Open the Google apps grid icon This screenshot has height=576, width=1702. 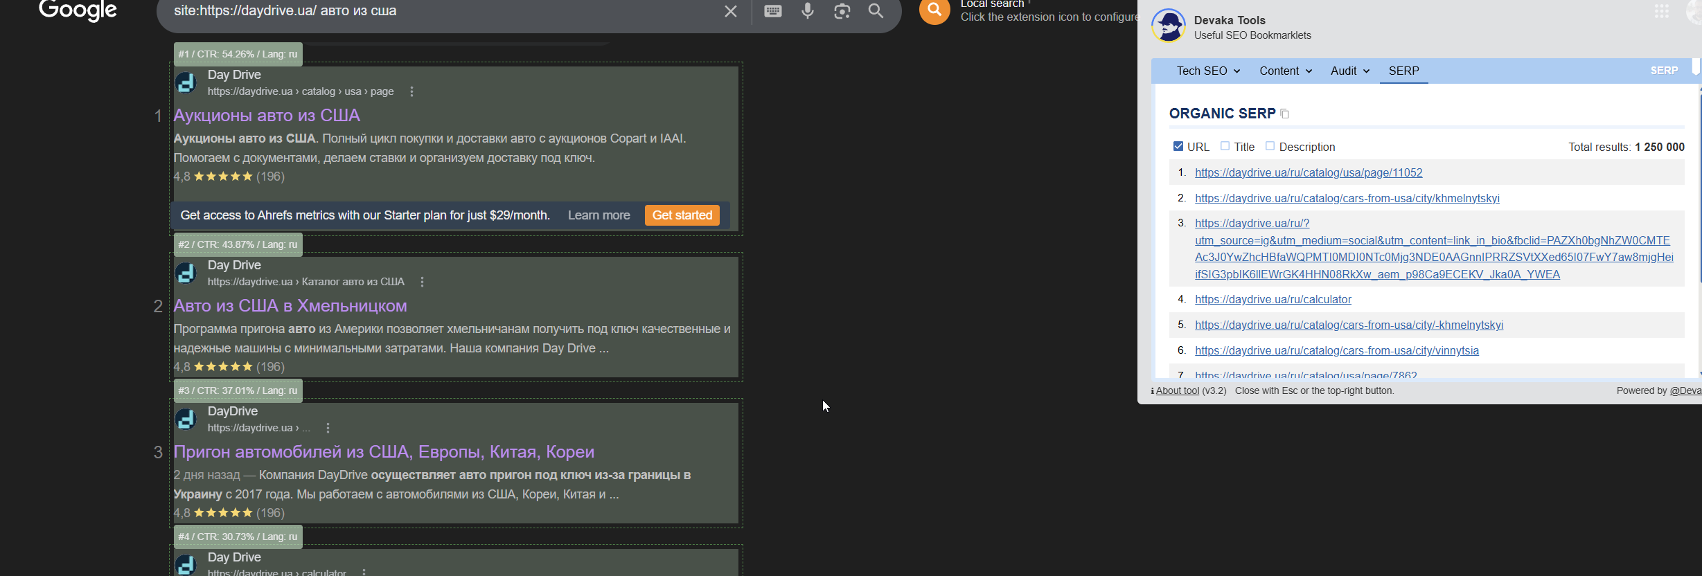1662,11
